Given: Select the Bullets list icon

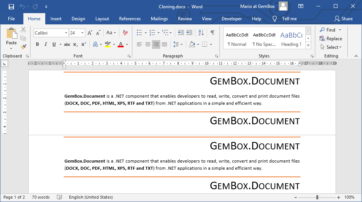Looking at the screenshot, I should pyautogui.click(x=139, y=33).
